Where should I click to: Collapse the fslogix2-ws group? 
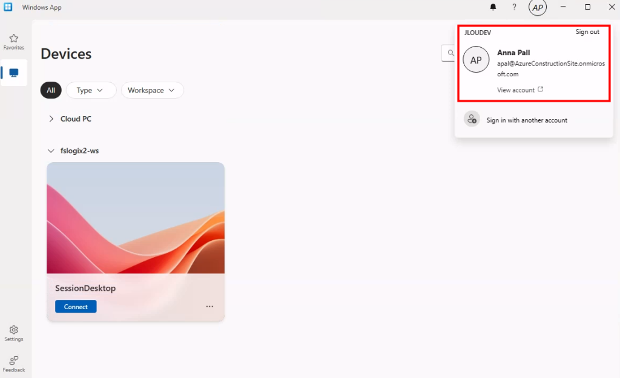(51, 151)
